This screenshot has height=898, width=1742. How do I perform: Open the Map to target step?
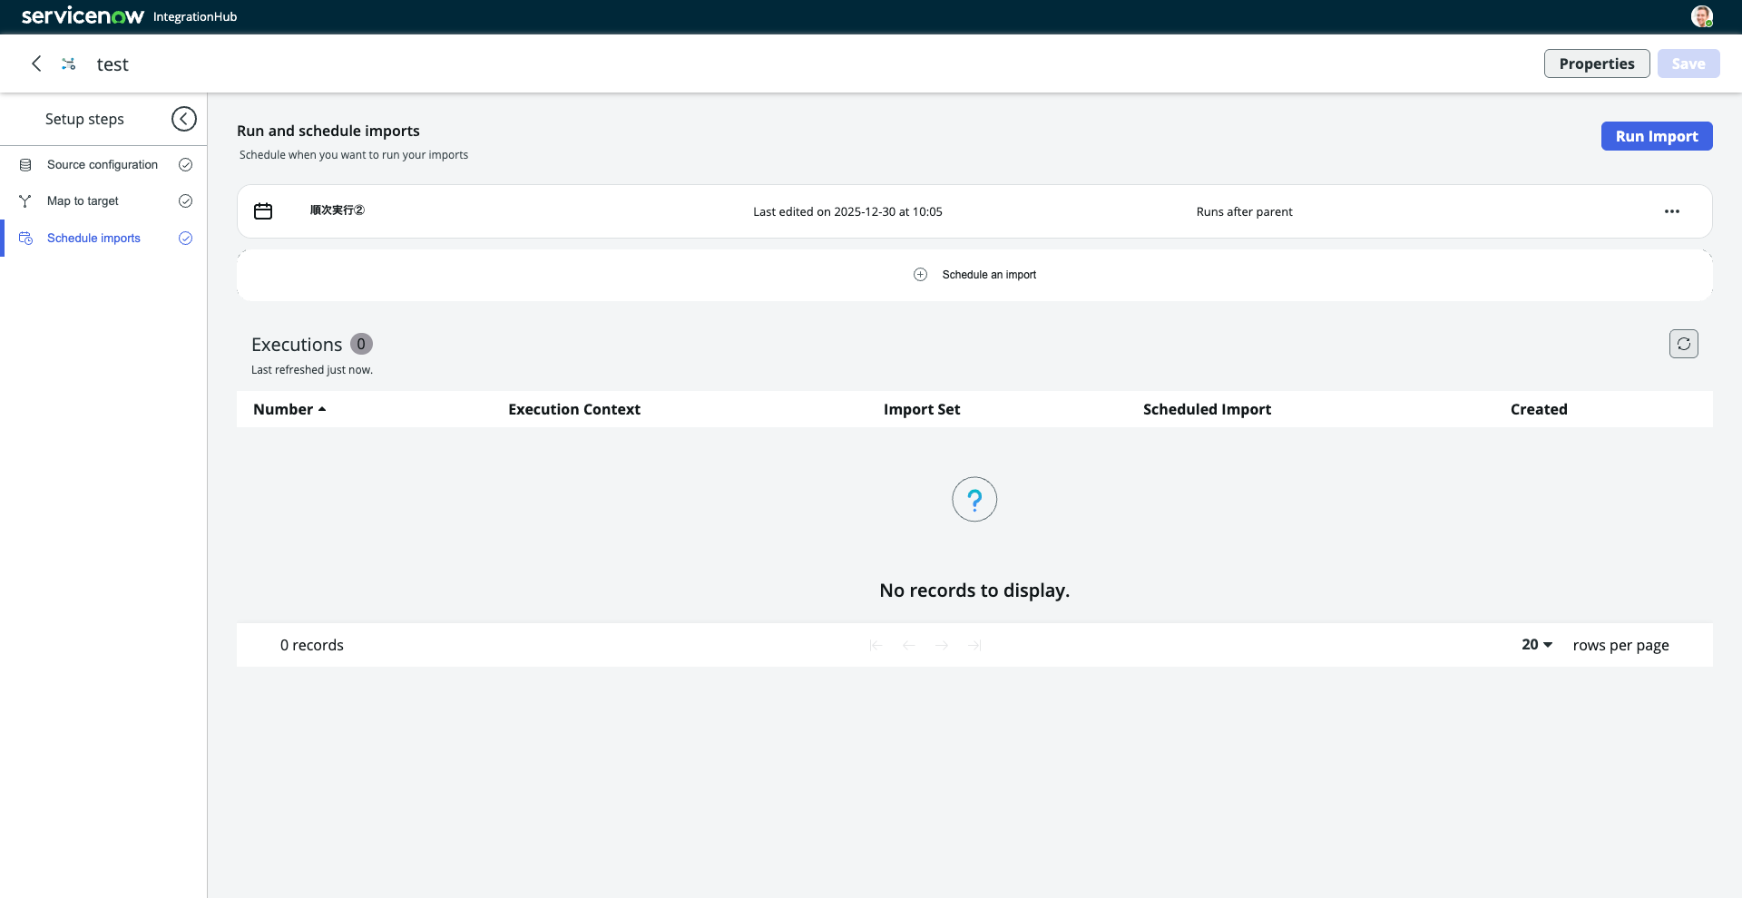point(83,201)
